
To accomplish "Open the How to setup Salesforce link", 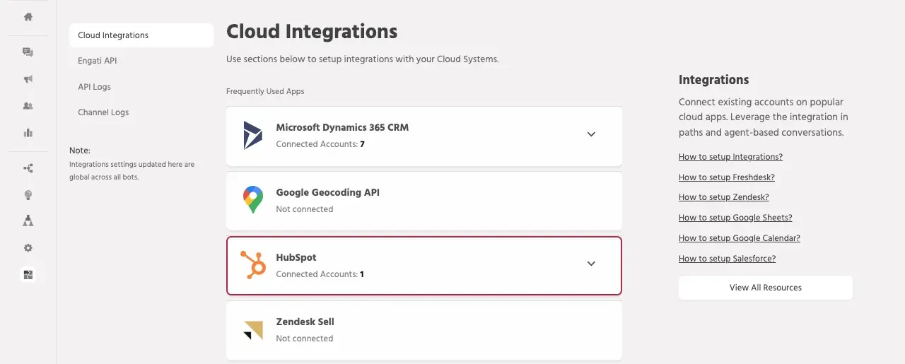I will click(727, 259).
